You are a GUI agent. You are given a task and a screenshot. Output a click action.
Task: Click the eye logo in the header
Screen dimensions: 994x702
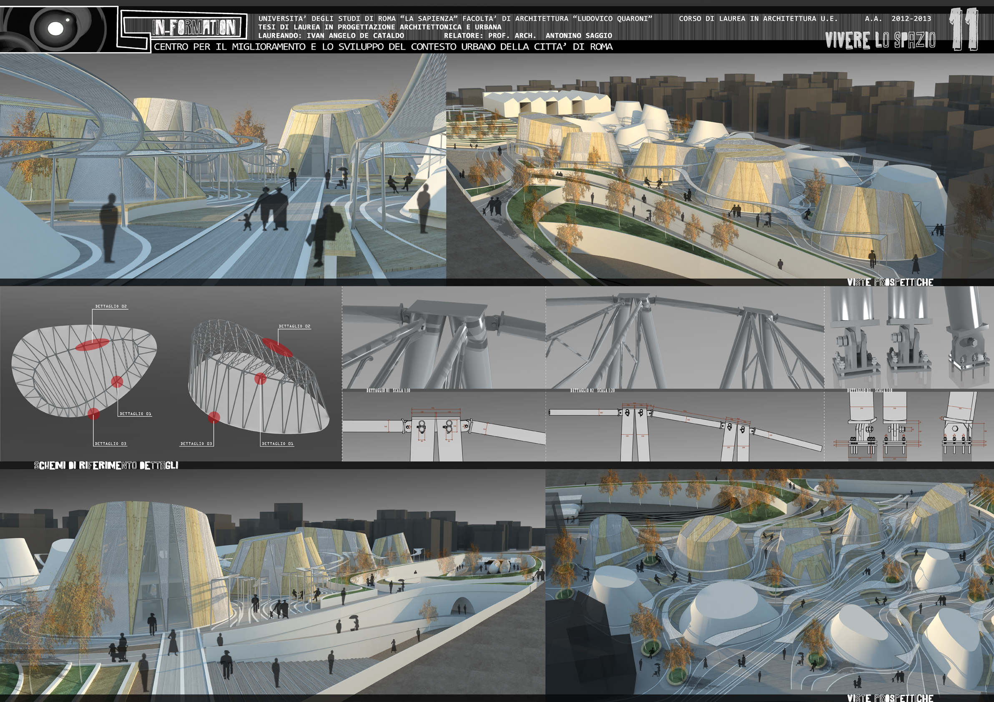[x=55, y=29]
